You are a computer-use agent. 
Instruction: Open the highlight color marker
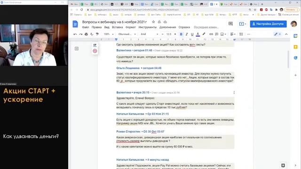point(204,34)
